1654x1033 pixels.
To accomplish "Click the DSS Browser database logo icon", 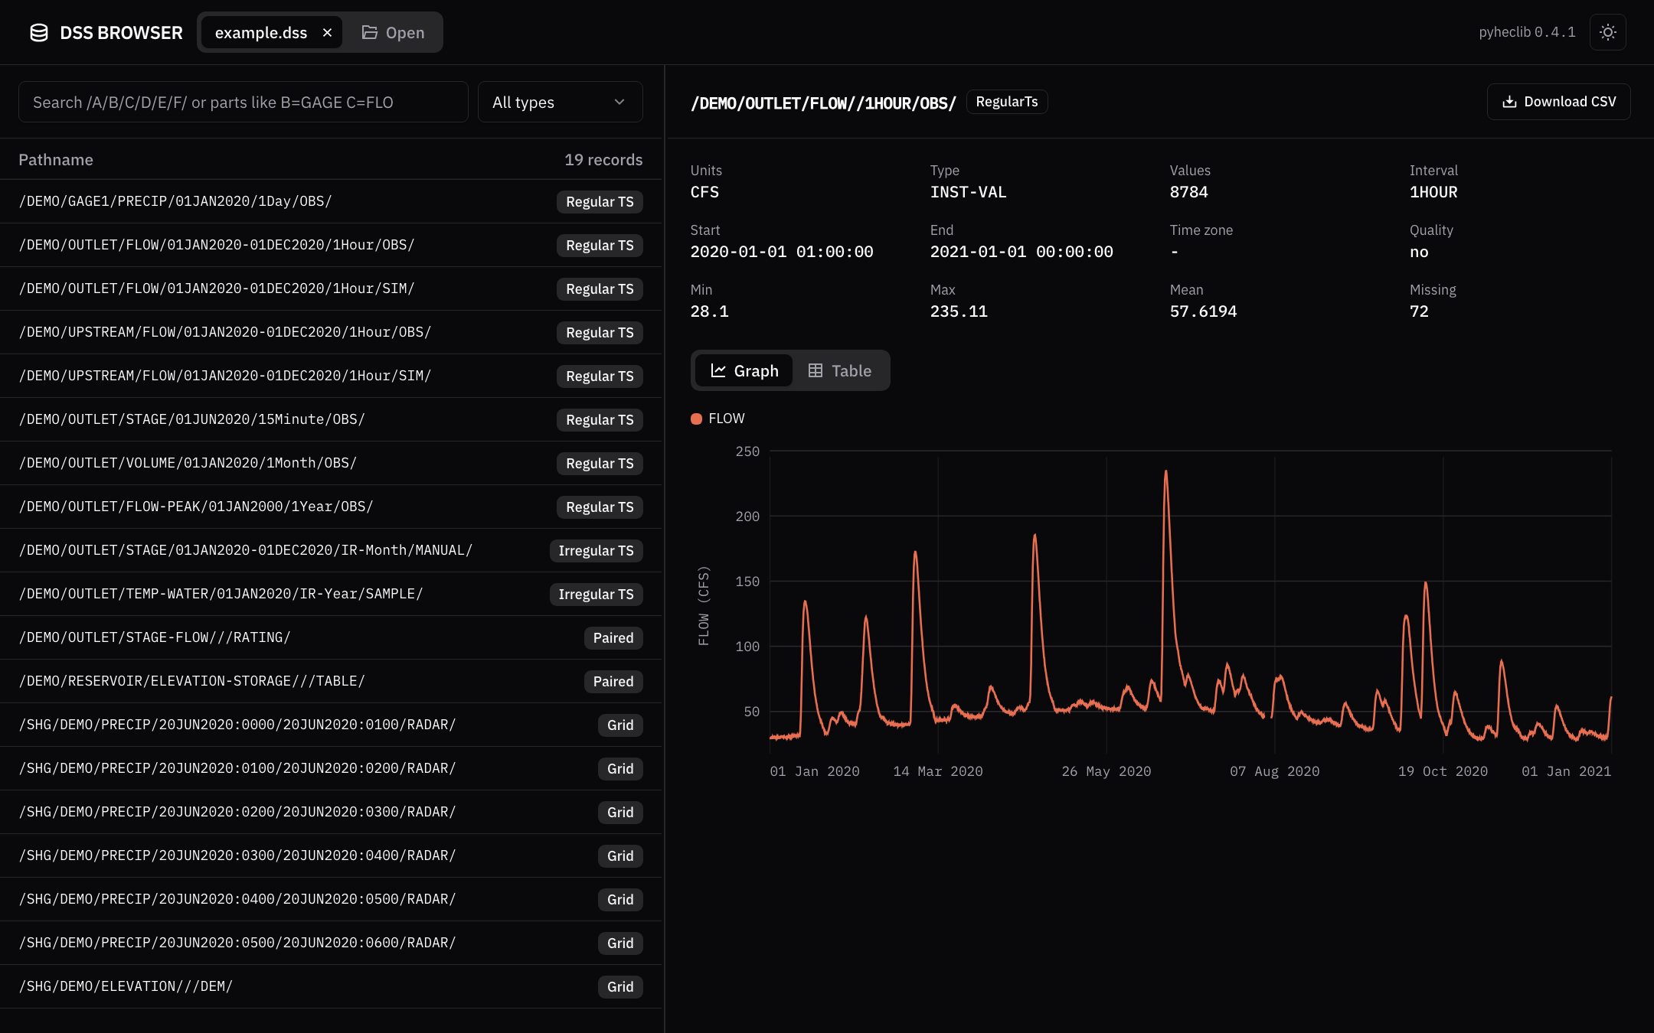I will (x=39, y=32).
